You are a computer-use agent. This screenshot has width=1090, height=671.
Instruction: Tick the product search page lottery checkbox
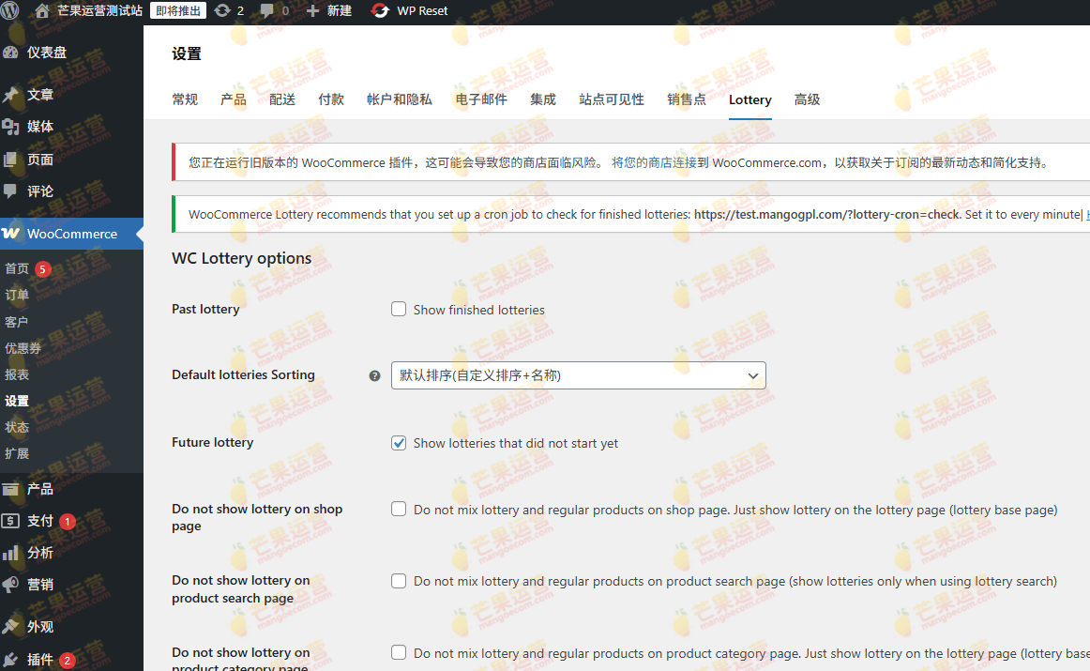(x=399, y=581)
